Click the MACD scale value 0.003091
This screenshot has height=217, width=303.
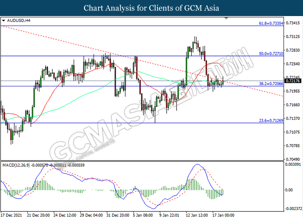[x=293, y=164]
